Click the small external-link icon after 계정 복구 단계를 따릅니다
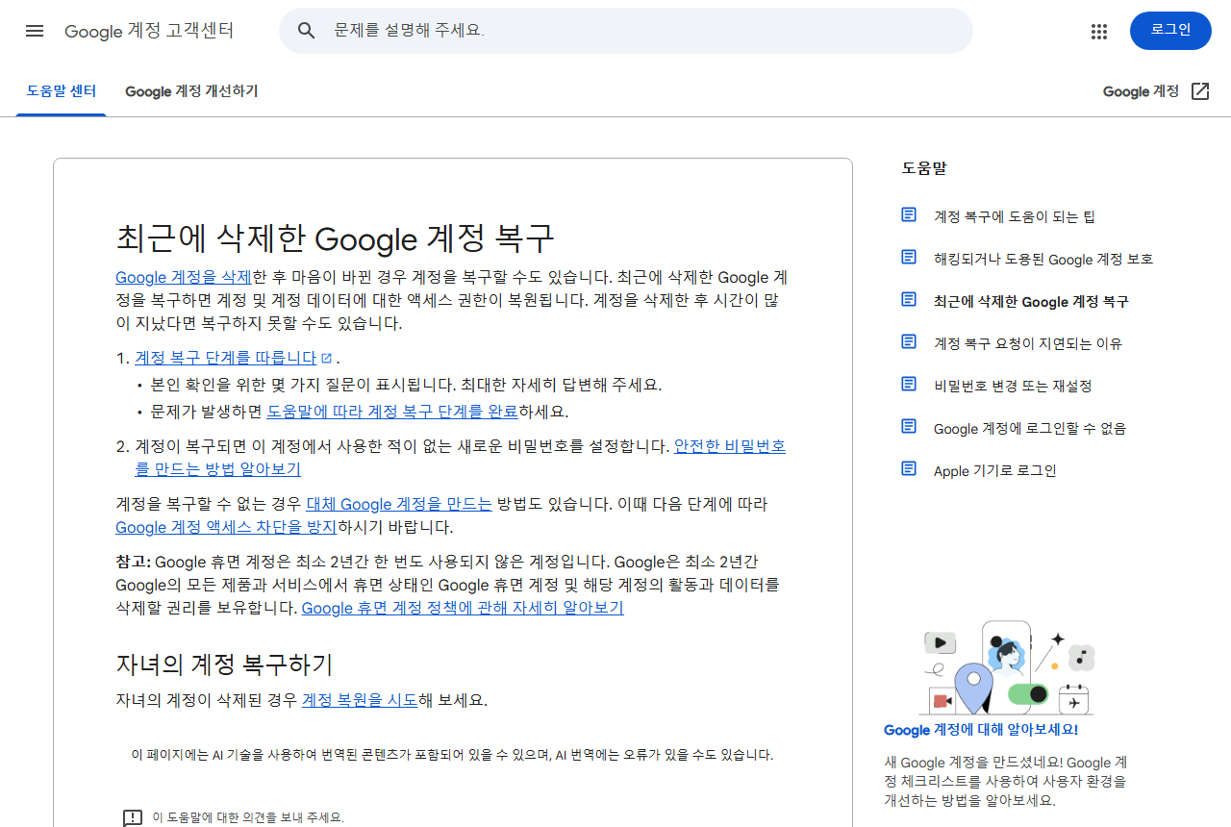The width and height of the screenshot is (1231, 827). click(326, 358)
